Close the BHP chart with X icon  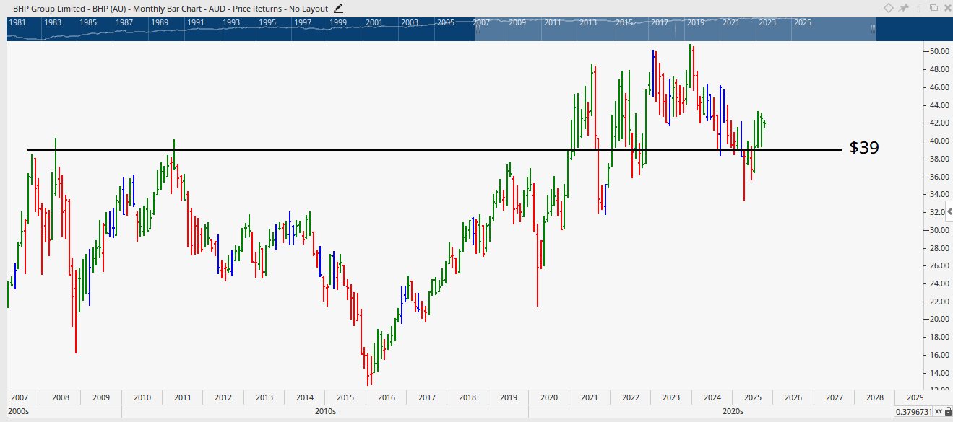946,8
